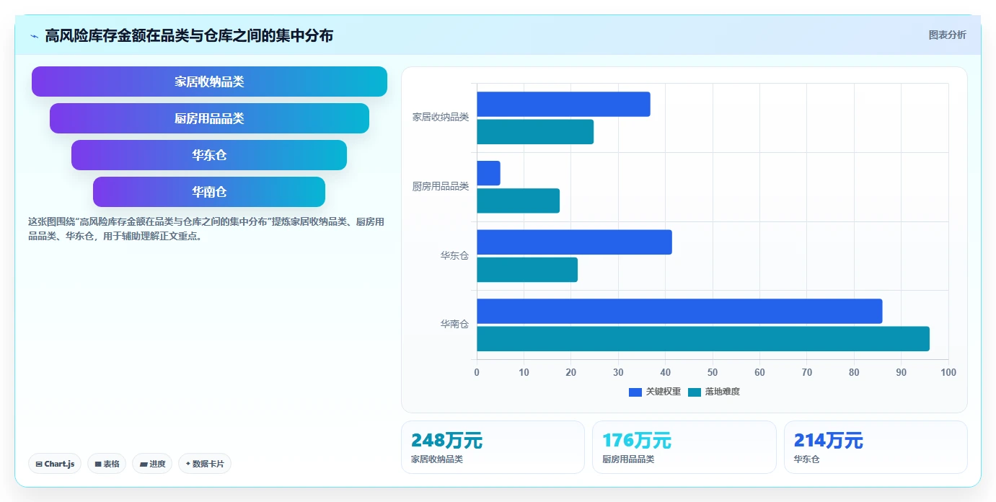Click 华东仓 blue 关键权重 bar
The width and height of the screenshot is (996, 502).
click(x=574, y=242)
